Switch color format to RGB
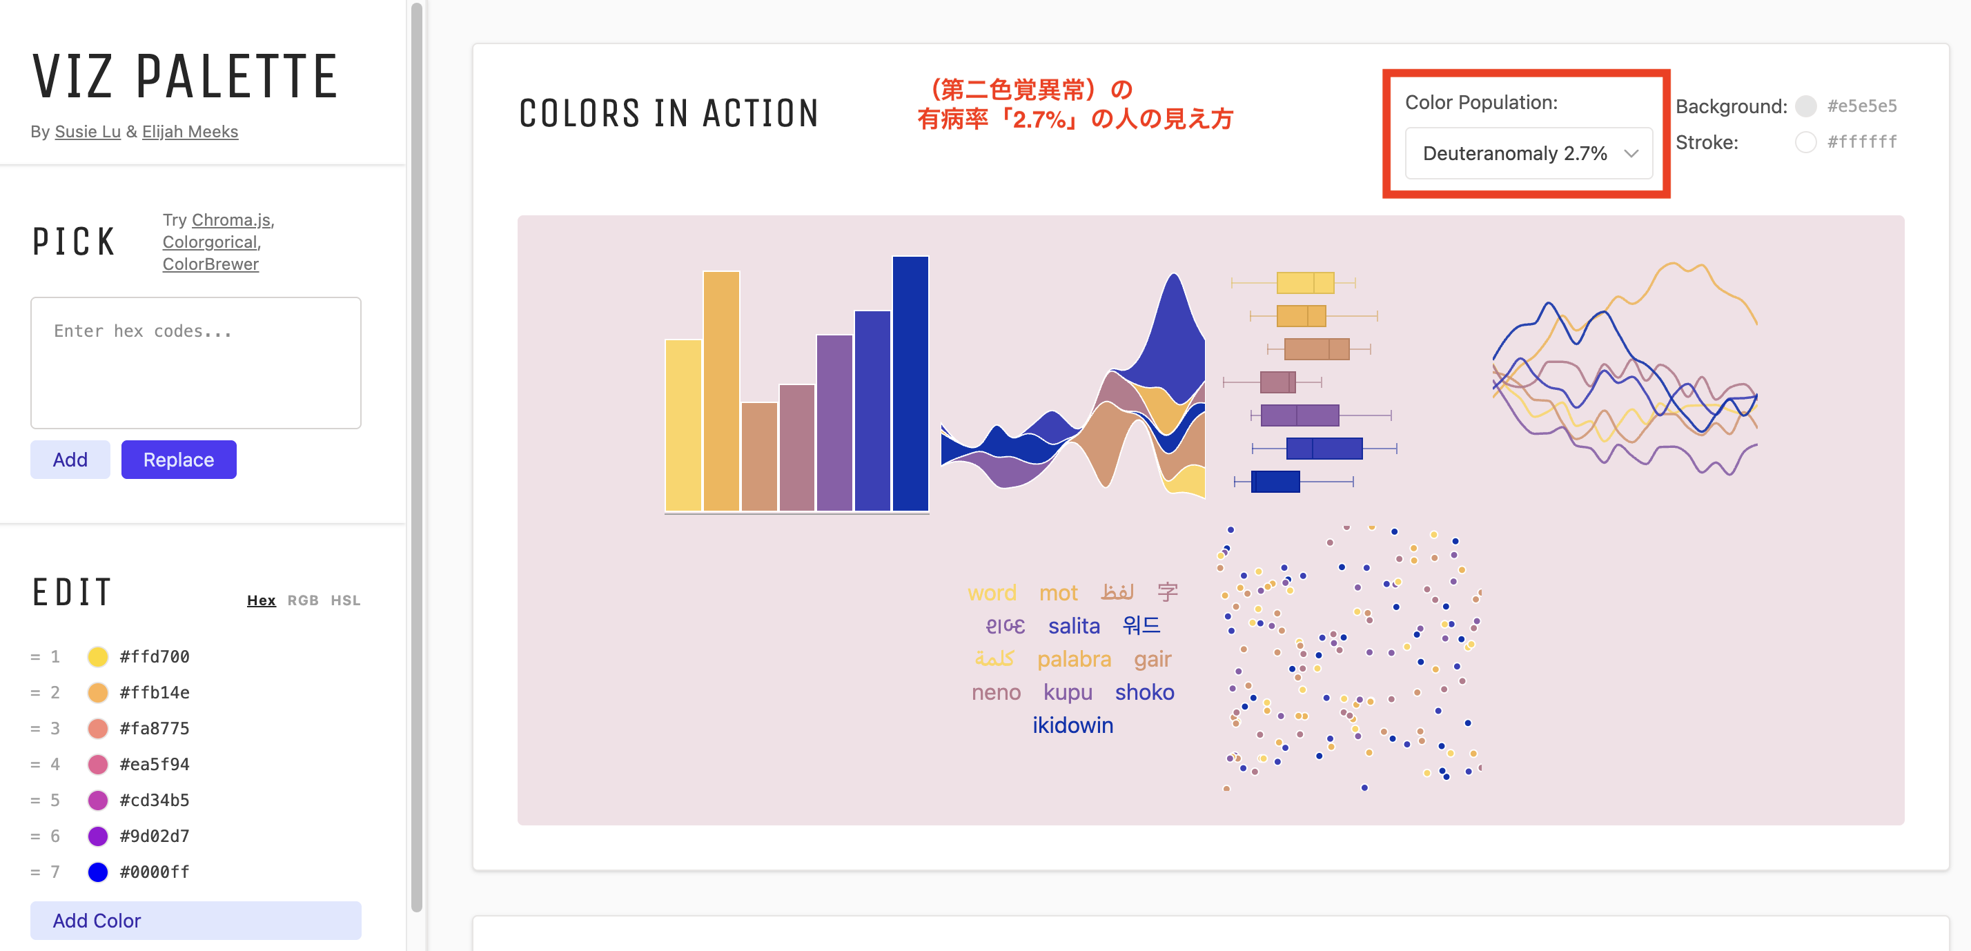1971x951 pixels. point(303,600)
